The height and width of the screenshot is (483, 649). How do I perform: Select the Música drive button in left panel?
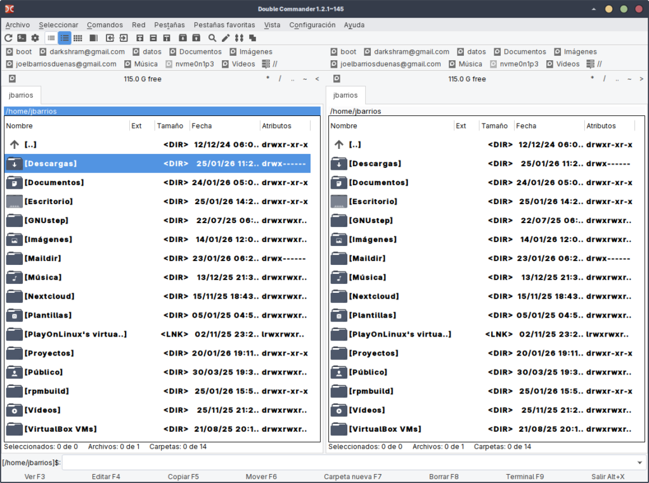tap(141, 64)
